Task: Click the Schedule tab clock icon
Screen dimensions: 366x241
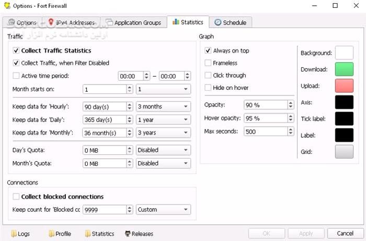Action: (x=217, y=22)
